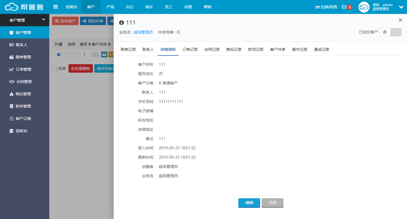Switch to the 联系人 tab in detail panel
This screenshot has width=407, height=219.
[148, 50]
